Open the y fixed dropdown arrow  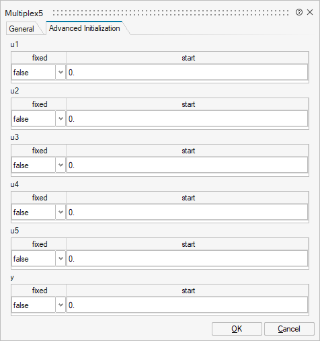click(61, 305)
